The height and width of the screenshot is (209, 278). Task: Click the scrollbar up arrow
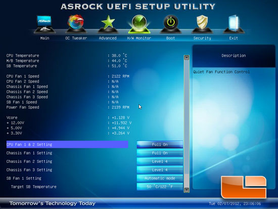point(187,58)
